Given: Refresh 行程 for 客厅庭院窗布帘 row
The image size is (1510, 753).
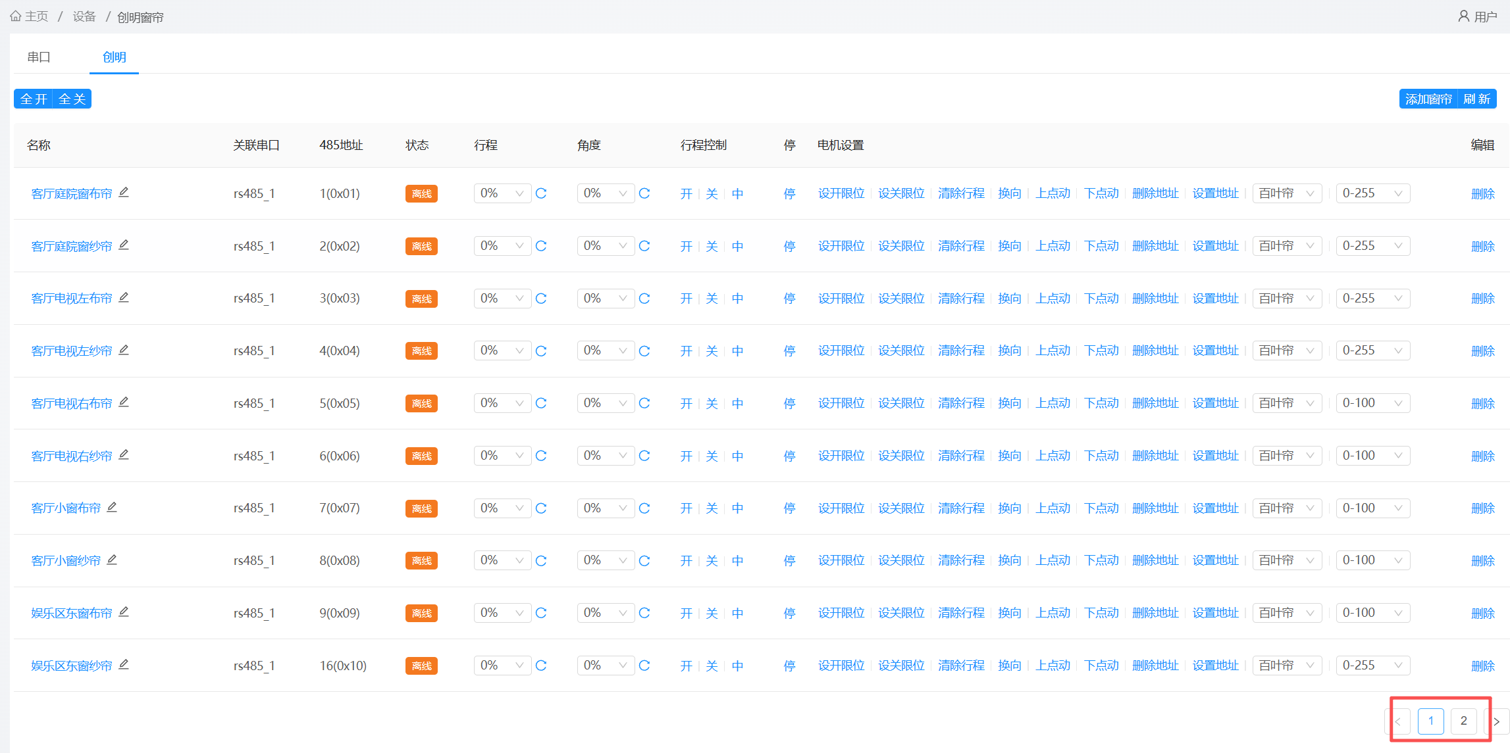Looking at the screenshot, I should click(x=541, y=193).
